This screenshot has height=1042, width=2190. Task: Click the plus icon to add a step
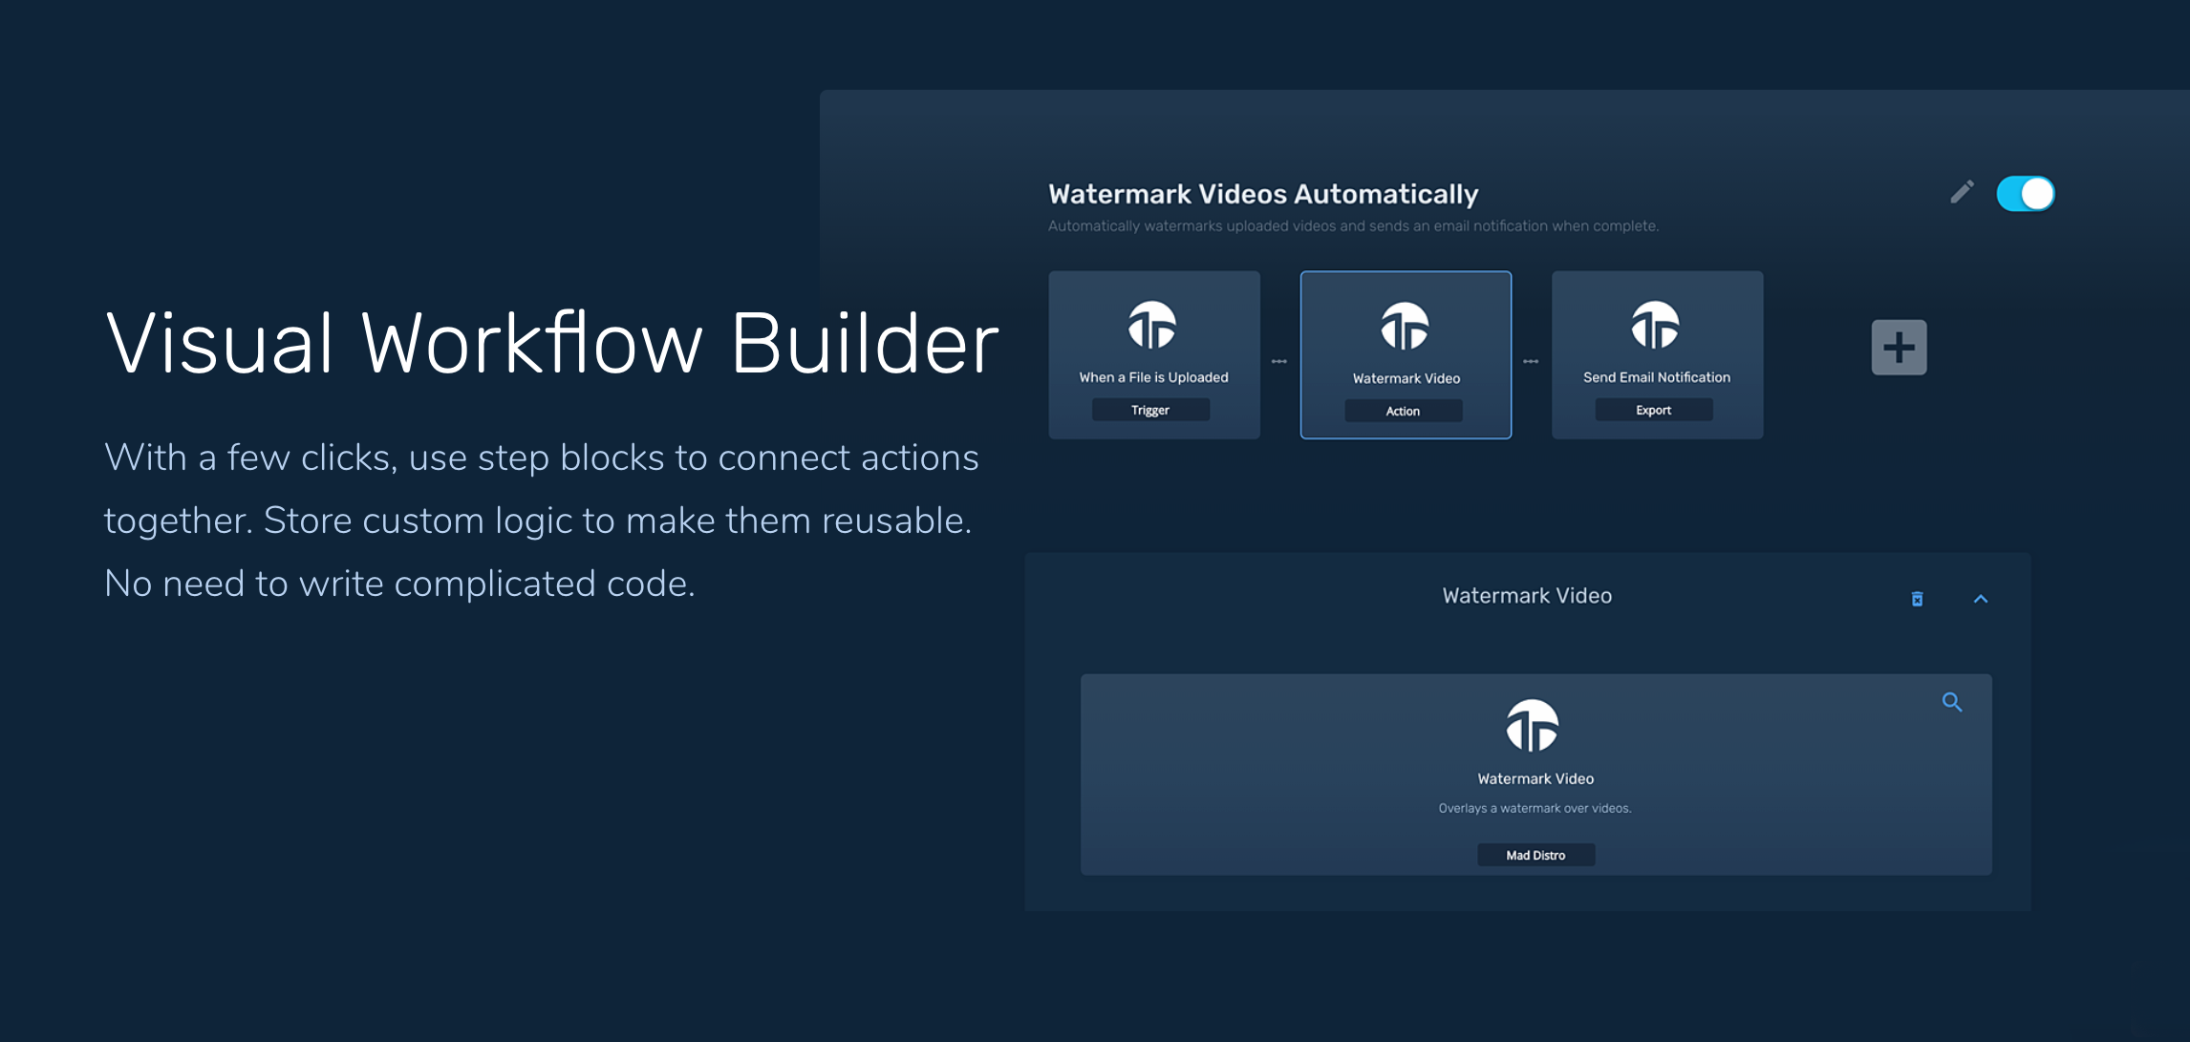coord(1898,347)
